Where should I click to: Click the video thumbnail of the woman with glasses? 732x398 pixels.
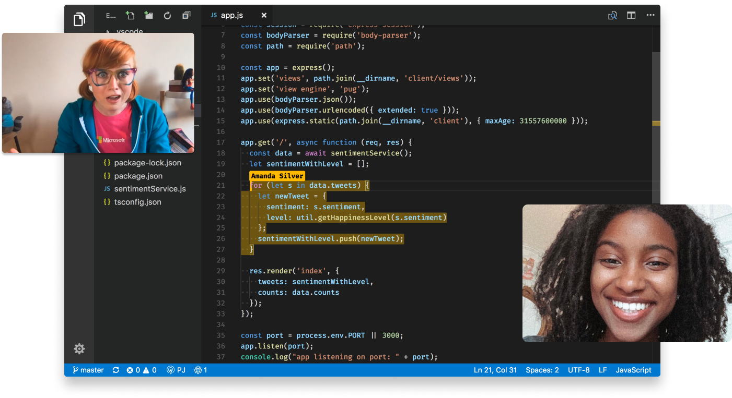coord(98,93)
